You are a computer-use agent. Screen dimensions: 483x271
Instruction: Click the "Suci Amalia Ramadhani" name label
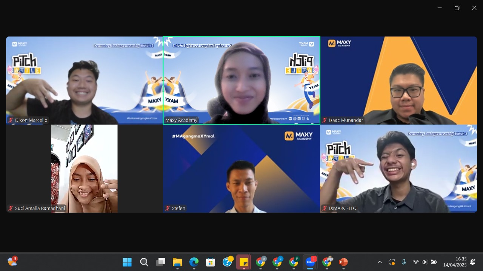pyautogui.click(x=40, y=208)
